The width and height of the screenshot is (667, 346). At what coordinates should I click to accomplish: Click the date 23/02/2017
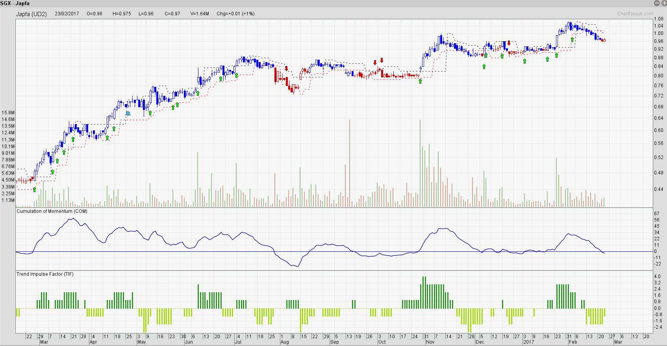coord(67,13)
